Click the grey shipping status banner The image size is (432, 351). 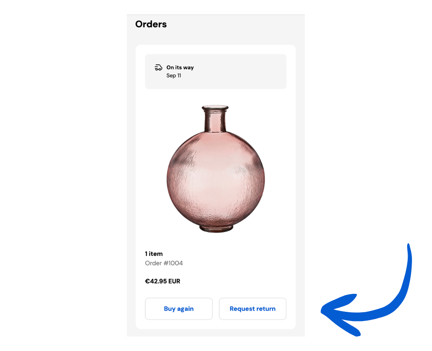point(216,72)
